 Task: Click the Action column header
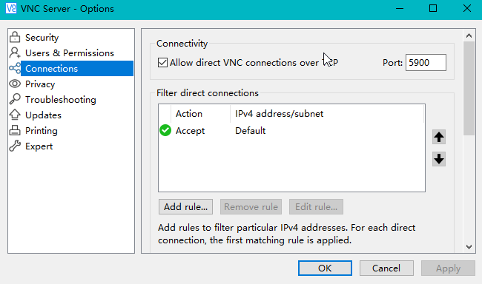pos(200,114)
